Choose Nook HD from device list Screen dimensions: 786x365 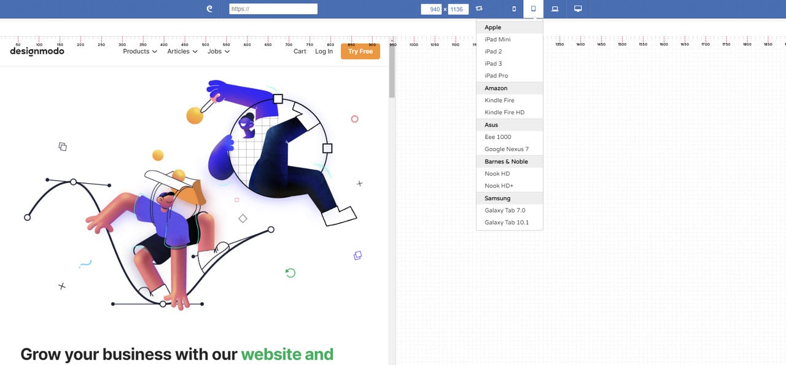pos(510,174)
